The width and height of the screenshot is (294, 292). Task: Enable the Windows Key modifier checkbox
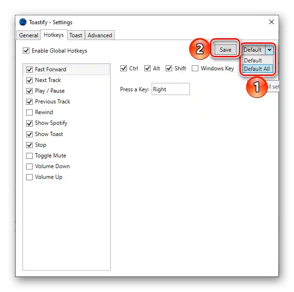pyautogui.click(x=195, y=68)
